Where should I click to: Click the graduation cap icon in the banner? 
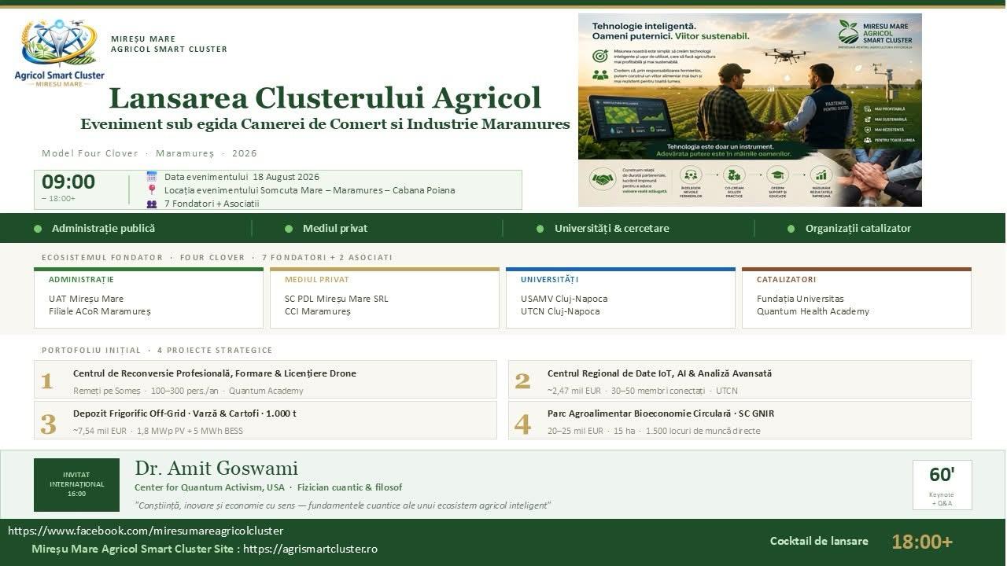pos(777,175)
